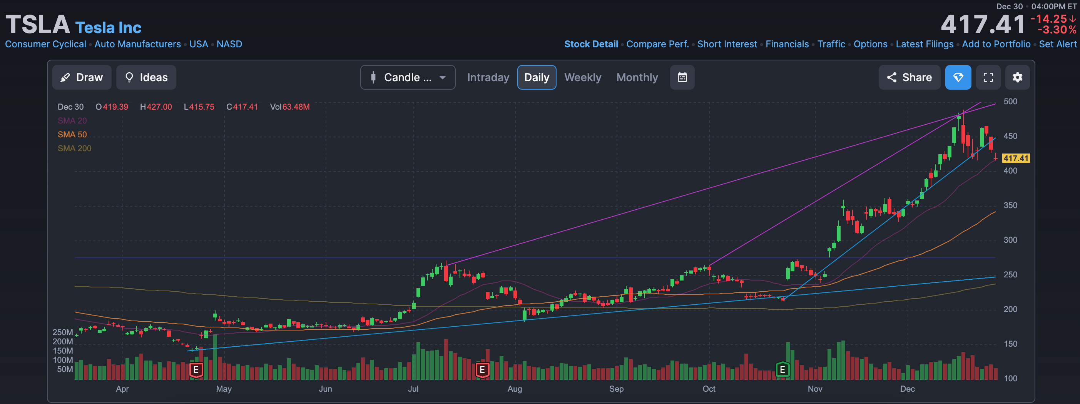
Task: Click the 417.41 last price header
Action: tap(983, 24)
